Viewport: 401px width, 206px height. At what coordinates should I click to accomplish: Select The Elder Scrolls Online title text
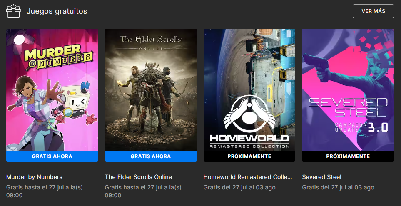pyautogui.click(x=138, y=177)
